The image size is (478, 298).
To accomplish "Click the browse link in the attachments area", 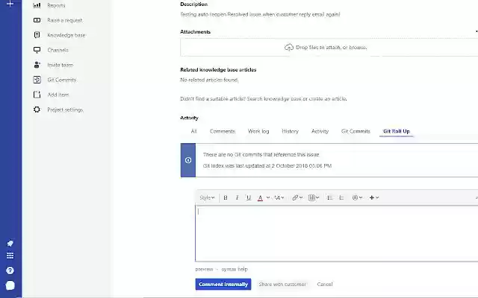I will (x=358, y=48).
